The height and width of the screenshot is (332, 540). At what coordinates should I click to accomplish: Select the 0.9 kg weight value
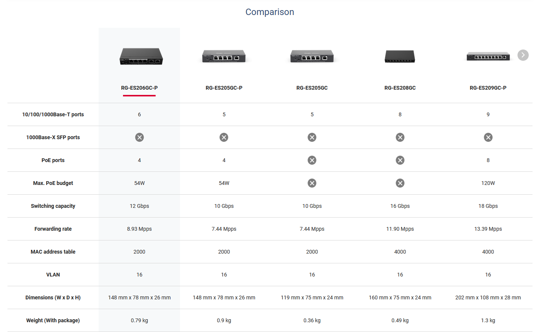coord(224,320)
